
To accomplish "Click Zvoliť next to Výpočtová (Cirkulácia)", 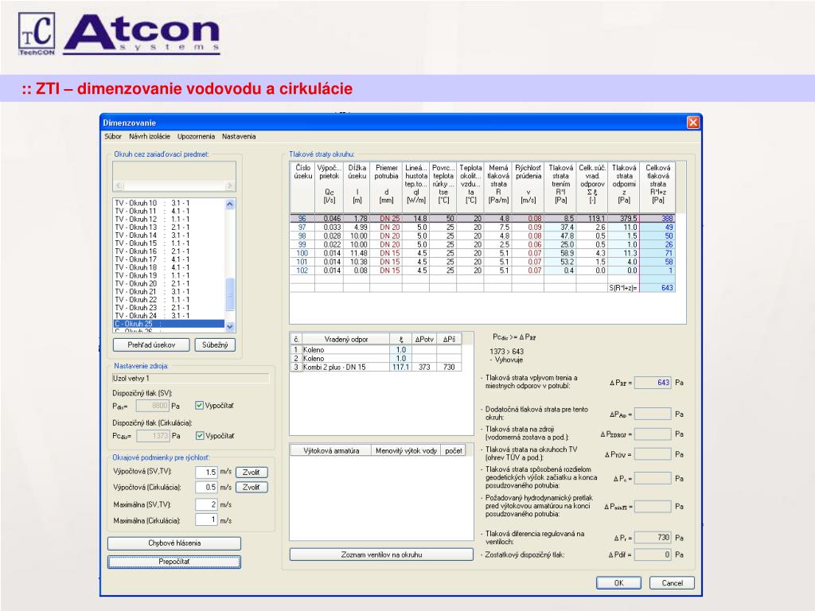I will pyautogui.click(x=252, y=487).
